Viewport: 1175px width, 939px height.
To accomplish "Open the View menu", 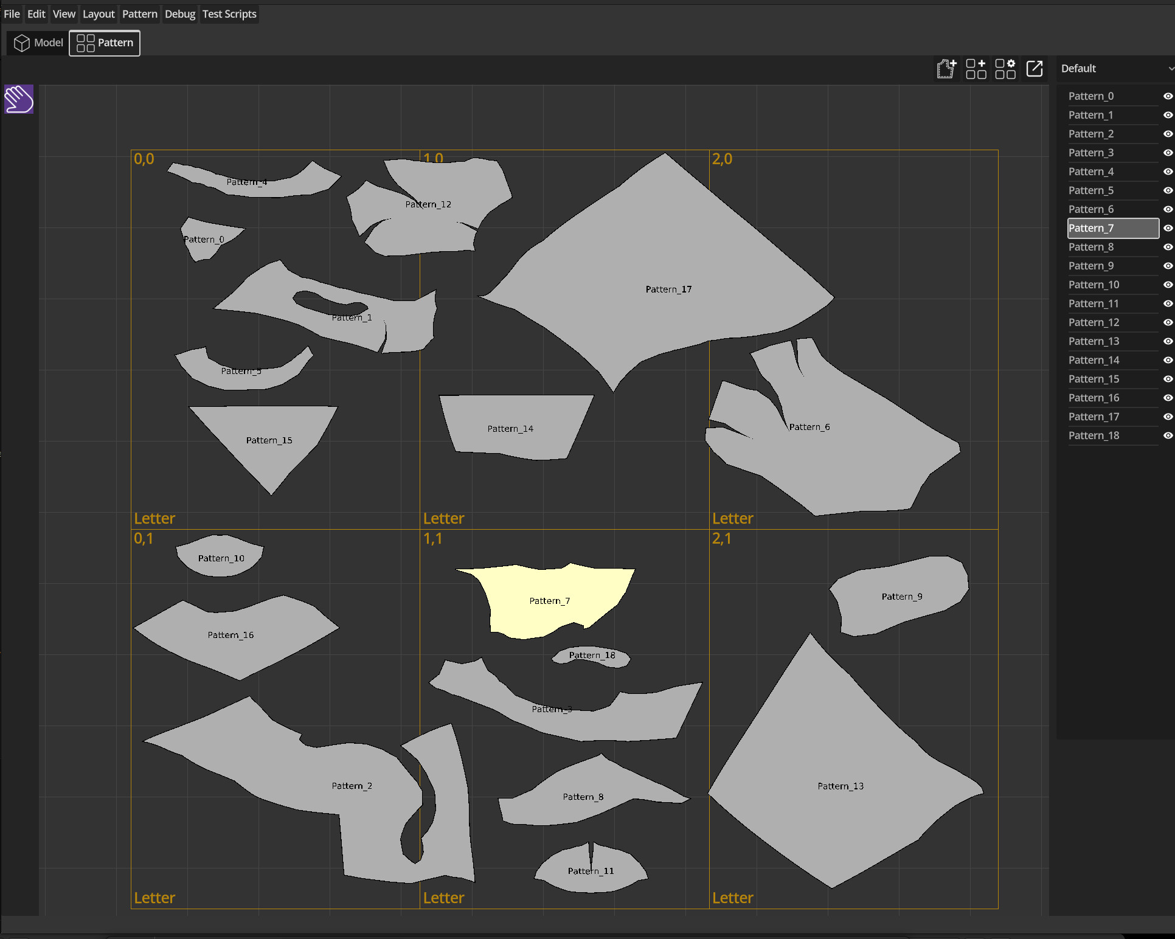I will tap(64, 14).
